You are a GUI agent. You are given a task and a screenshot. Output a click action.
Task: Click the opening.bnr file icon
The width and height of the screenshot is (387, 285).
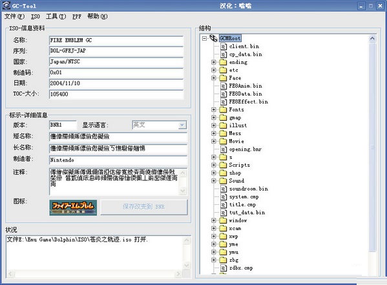pos(224,149)
